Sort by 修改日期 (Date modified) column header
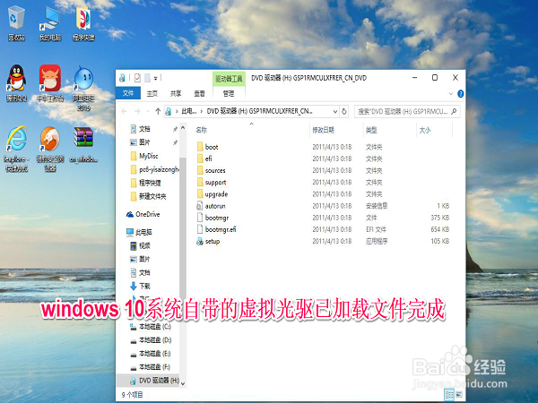538x403 pixels. [x=323, y=130]
